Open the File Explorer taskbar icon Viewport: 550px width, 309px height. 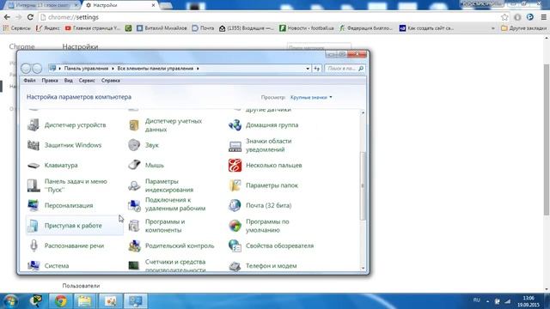84,301
